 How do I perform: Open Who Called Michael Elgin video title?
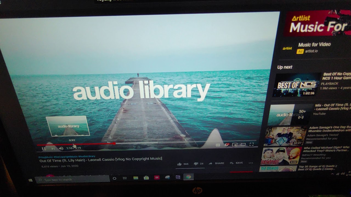(326, 149)
